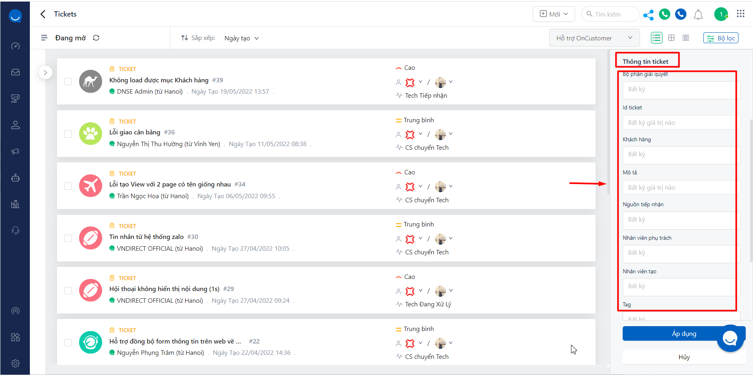753x375 pixels.
Task: Select checkbox for ticket #39
Action: pyautogui.click(x=68, y=82)
